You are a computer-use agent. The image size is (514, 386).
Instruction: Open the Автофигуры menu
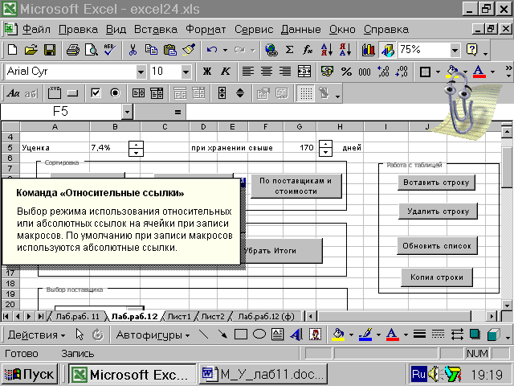[153, 335]
